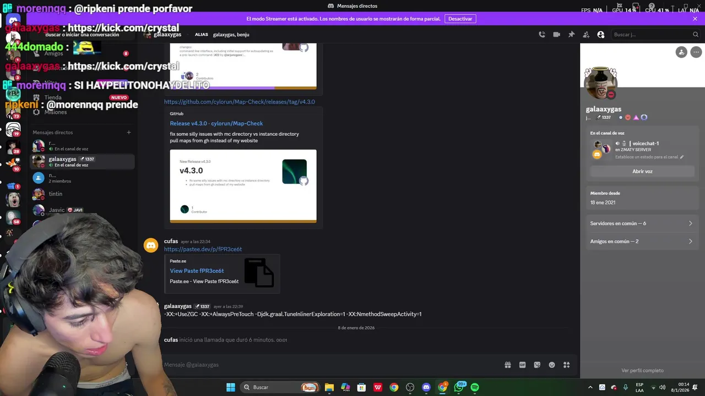705x396 pixels.
Task: Start a video call from the header
Action: (x=556, y=35)
